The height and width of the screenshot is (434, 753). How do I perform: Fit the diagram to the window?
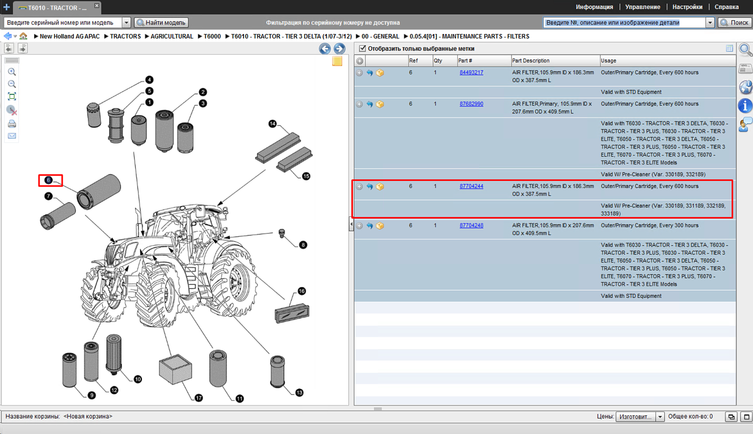pos(12,96)
